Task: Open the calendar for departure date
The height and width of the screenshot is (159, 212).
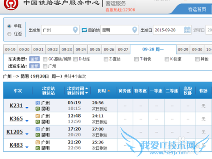Action: (187, 30)
